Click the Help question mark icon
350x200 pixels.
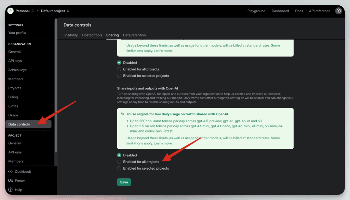tap(10, 190)
